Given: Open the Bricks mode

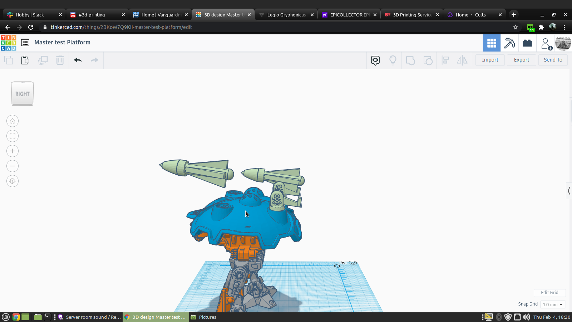Looking at the screenshot, I should click(527, 43).
